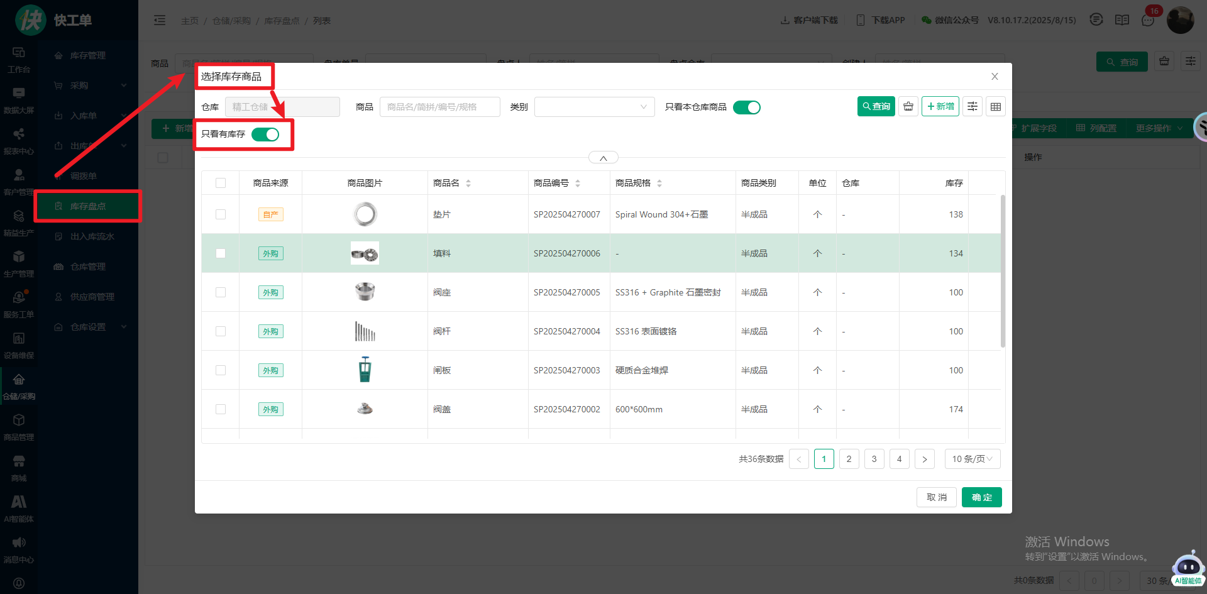Tick the select-all checkbox in table header
Image resolution: width=1207 pixels, height=594 pixels.
tap(221, 183)
